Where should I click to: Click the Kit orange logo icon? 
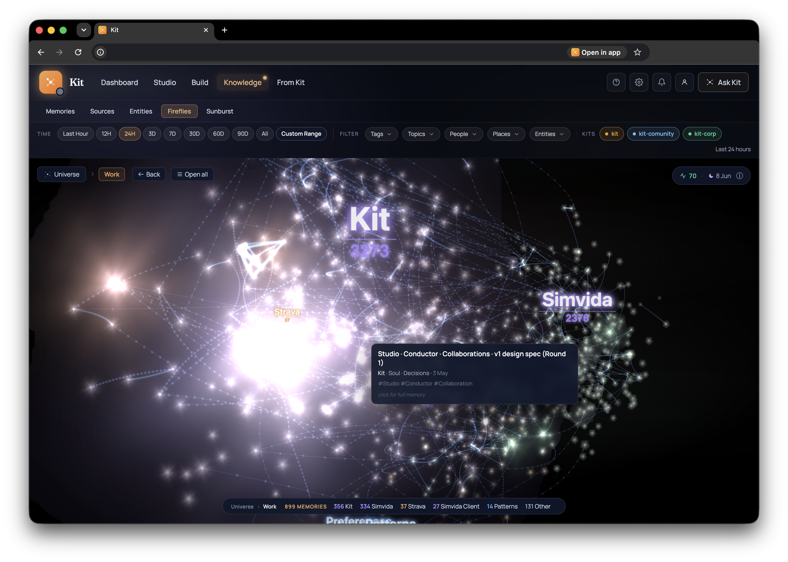click(x=50, y=82)
